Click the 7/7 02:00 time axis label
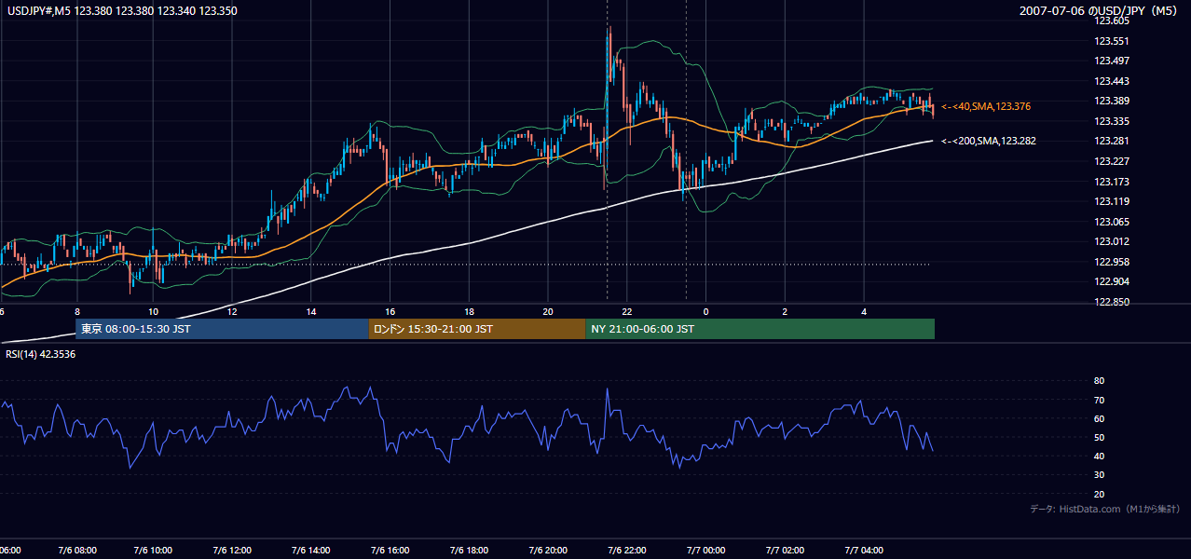The width and height of the screenshot is (1191, 559). pos(785,551)
